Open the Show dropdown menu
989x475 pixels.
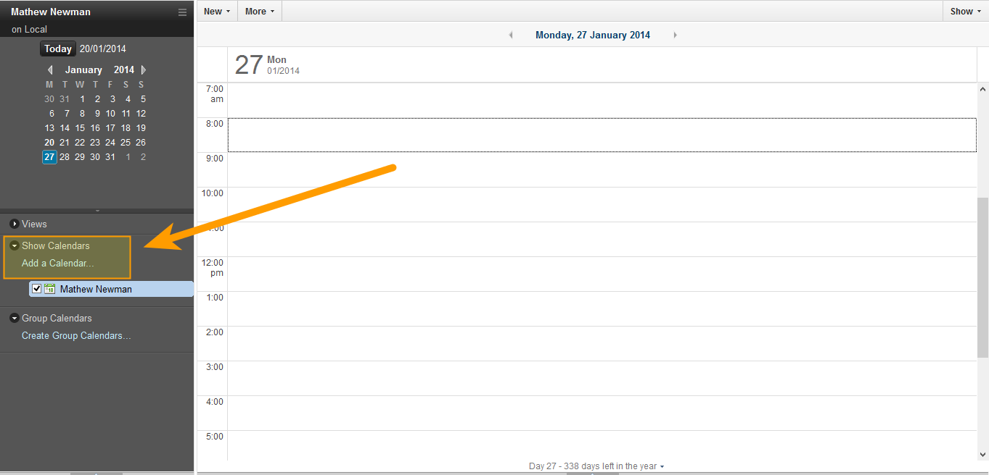(965, 12)
